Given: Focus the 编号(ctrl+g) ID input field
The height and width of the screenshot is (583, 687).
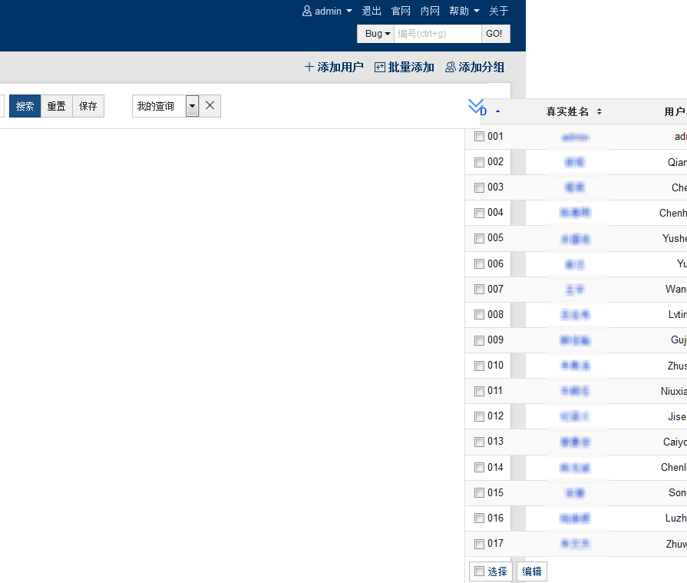Looking at the screenshot, I should (x=438, y=34).
